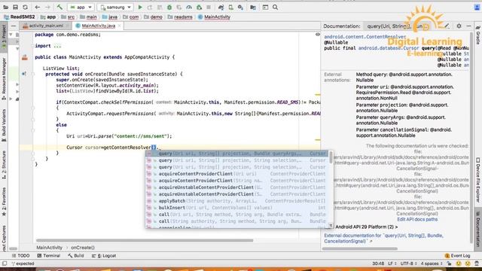Build the project with the hammer icon

click(x=59, y=7)
